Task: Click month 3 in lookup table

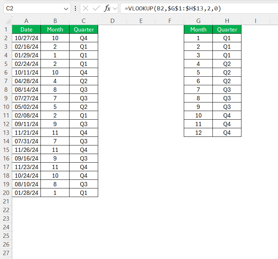Action: [198, 55]
